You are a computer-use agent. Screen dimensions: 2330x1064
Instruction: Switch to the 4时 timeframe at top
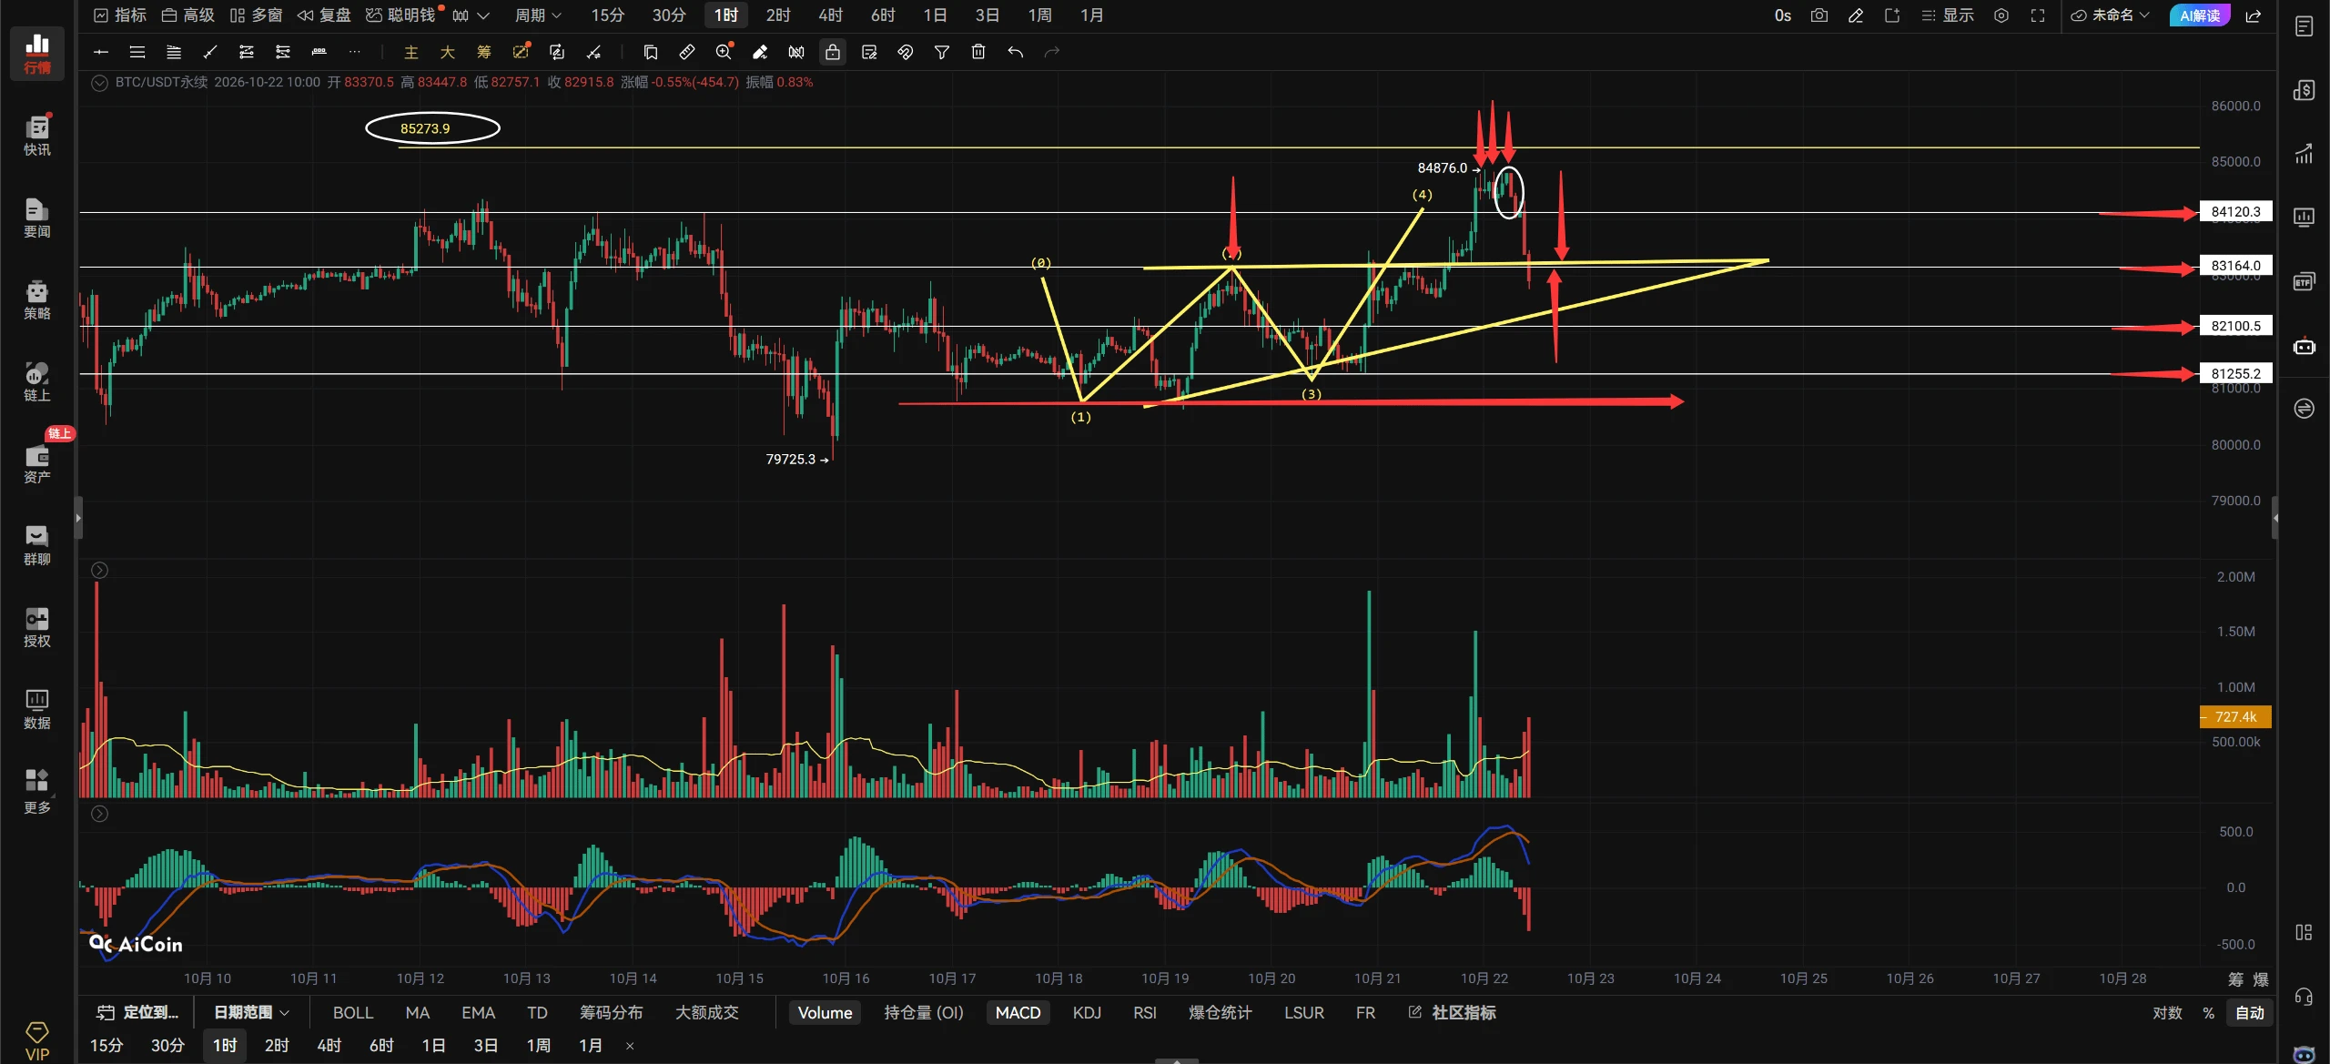830,15
